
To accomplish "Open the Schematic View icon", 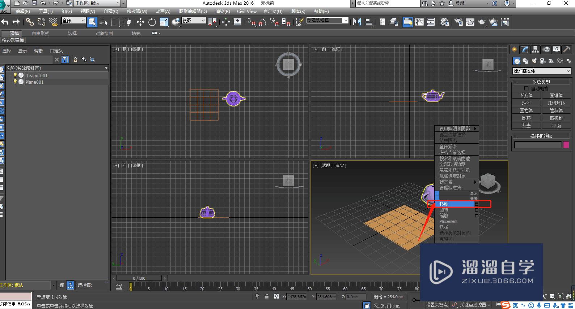I will 431,22.
